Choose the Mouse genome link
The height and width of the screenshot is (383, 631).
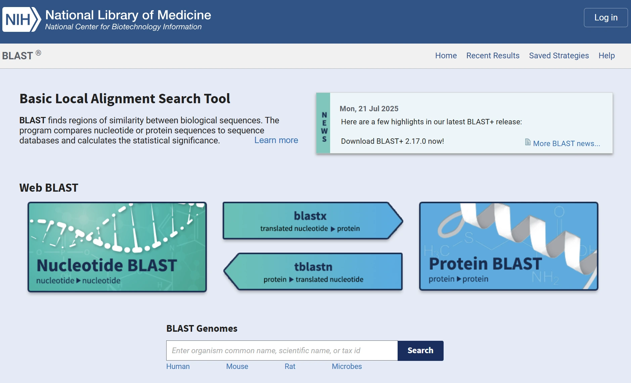click(237, 367)
